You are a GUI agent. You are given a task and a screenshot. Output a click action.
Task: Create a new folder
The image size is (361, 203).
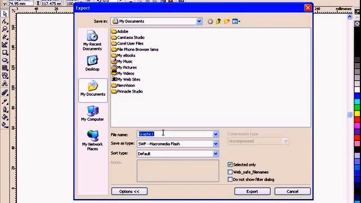[227, 21]
